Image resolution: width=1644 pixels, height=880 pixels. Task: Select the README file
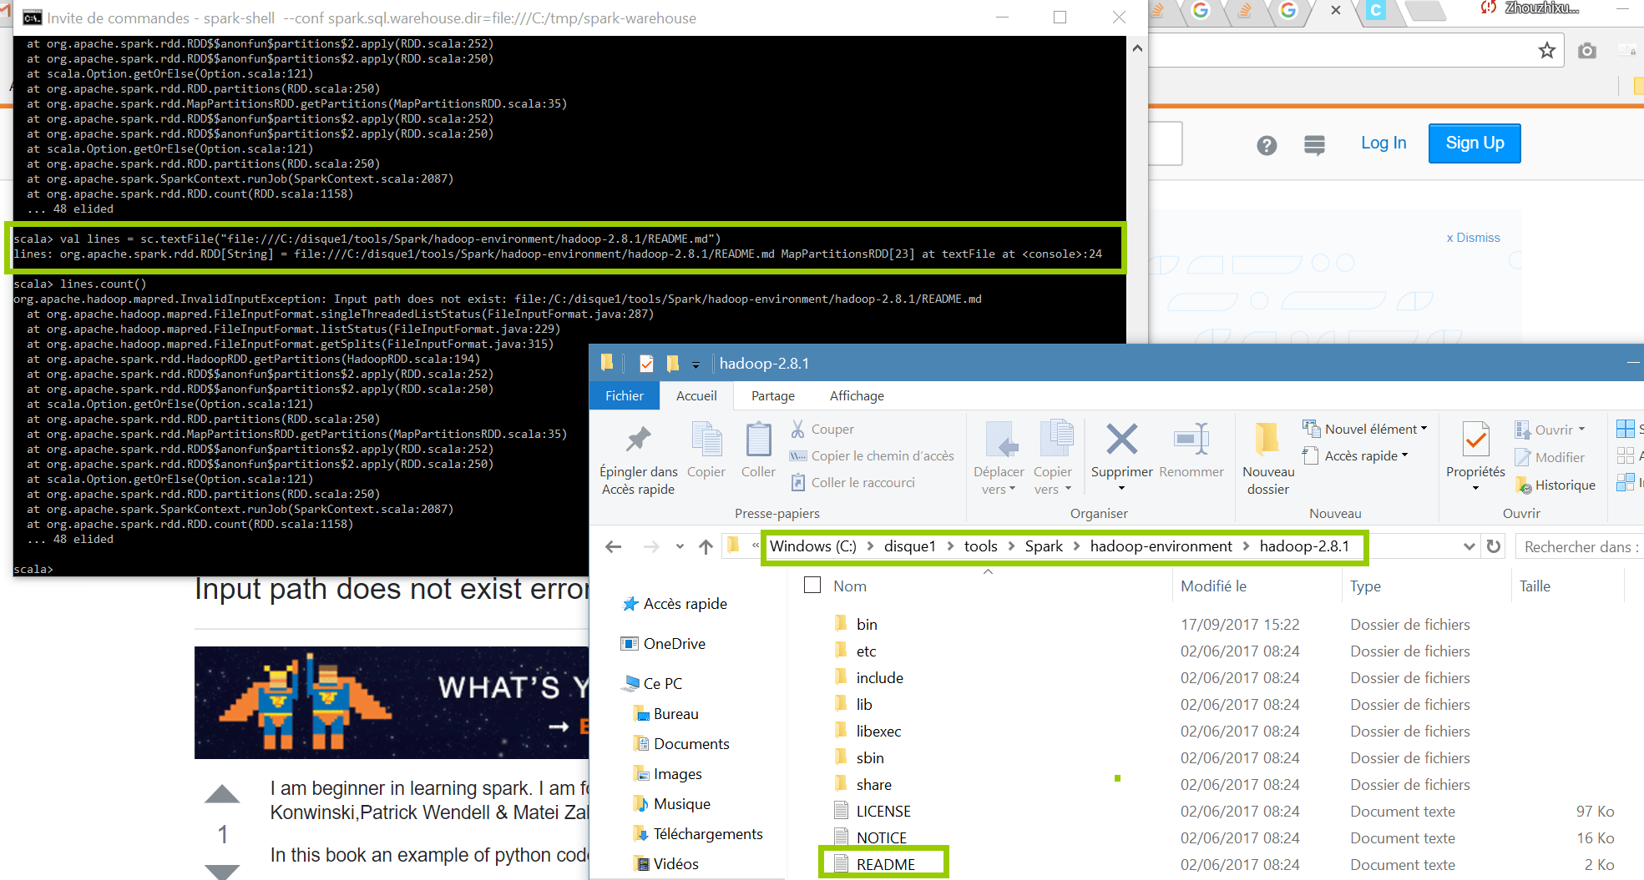click(x=885, y=864)
